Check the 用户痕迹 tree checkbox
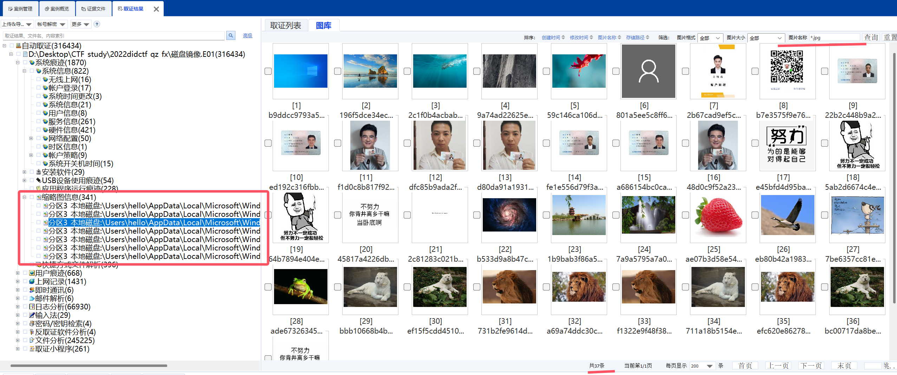The height and width of the screenshot is (375, 897). coord(25,273)
